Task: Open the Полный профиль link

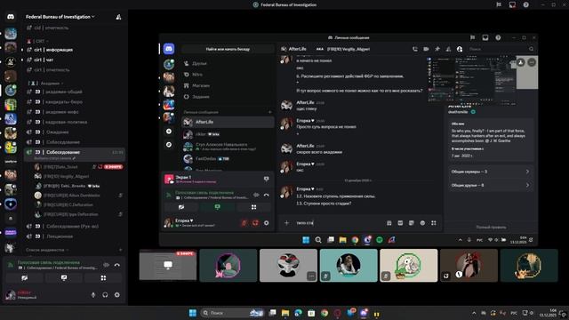Action: (x=491, y=228)
